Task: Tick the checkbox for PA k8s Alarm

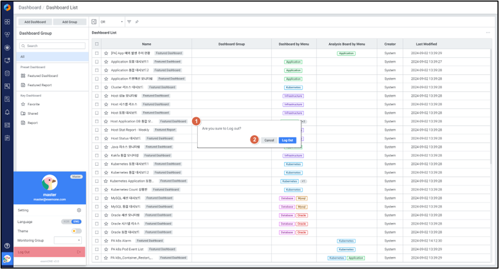Action: click(97, 241)
